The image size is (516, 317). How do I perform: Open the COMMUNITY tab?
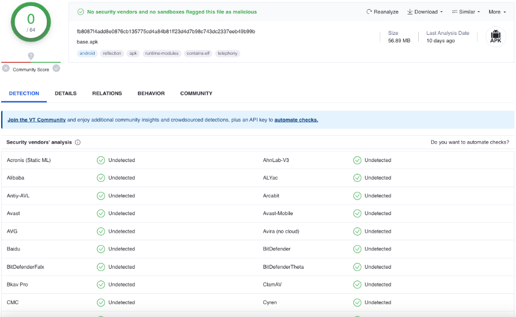click(x=196, y=93)
